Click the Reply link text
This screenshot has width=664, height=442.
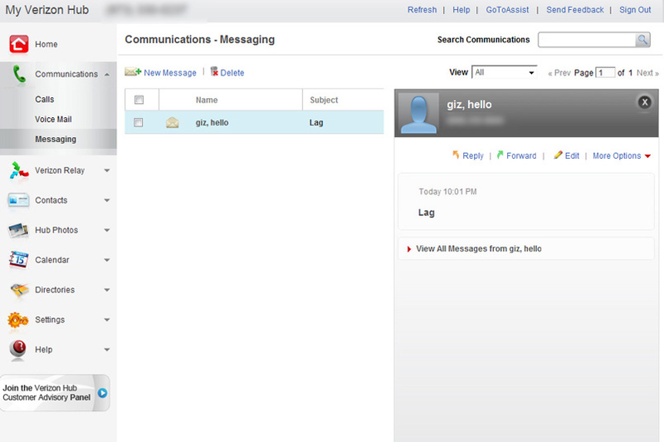pos(473,156)
